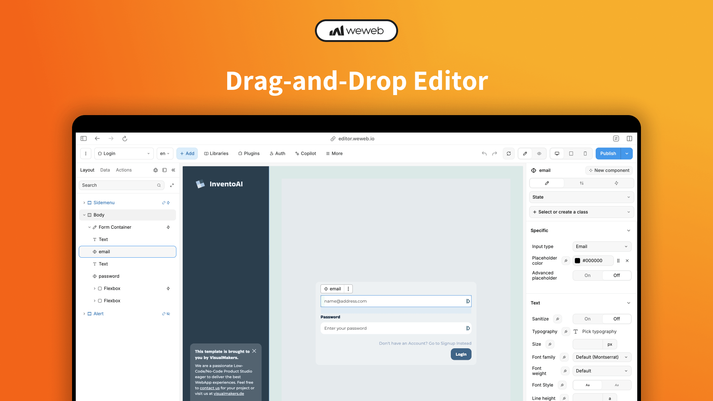Open the Font family dropdown

point(602,357)
